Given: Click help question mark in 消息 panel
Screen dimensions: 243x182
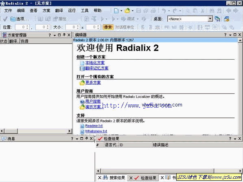Looking at the screenshot, I should 72,139.
